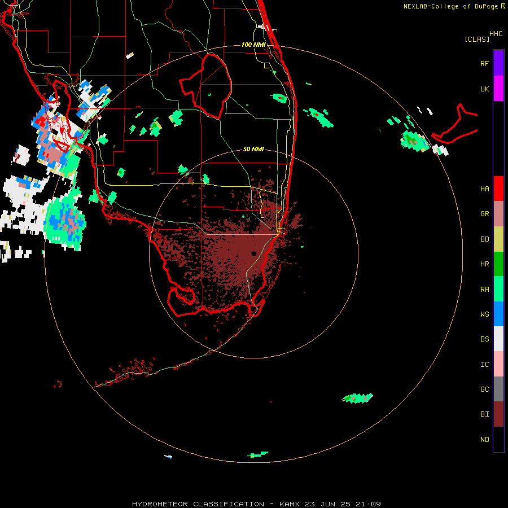The image size is (508, 508).
Task: Click the [CLAS] units label
Action: [x=477, y=39]
